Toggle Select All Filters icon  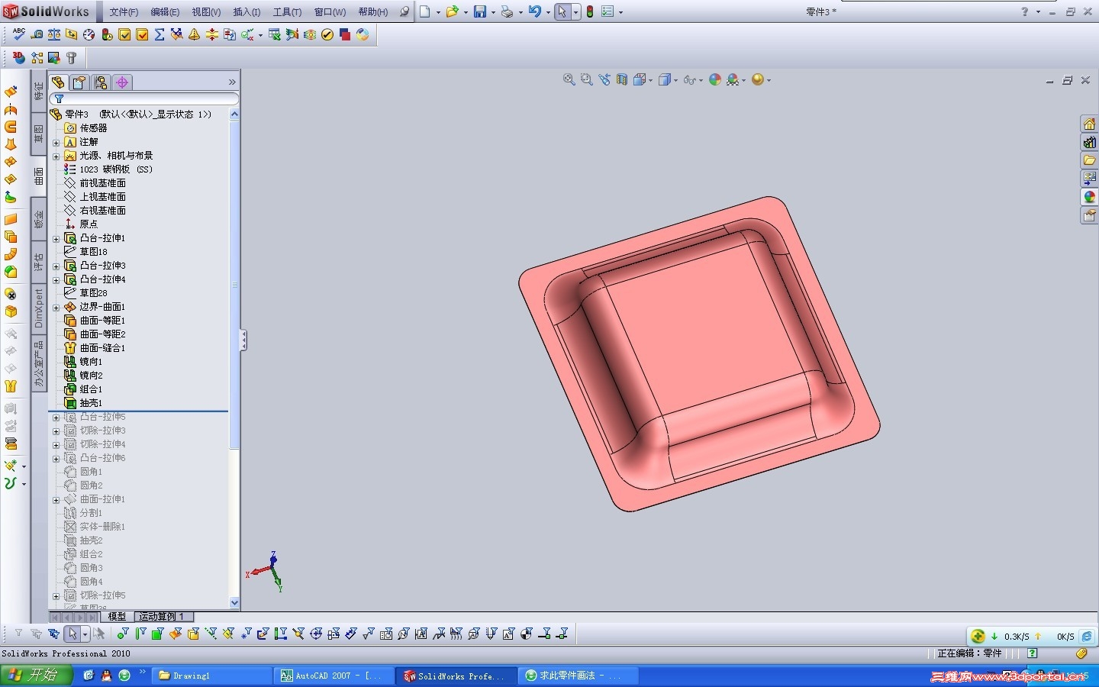[53, 634]
